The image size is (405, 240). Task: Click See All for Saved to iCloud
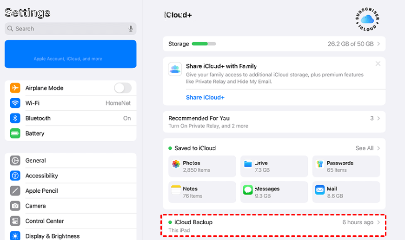coord(364,148)
